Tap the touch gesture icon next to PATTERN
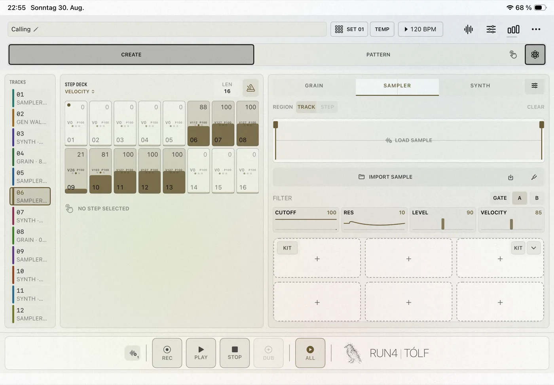The image size is (554, 385). 513,55
